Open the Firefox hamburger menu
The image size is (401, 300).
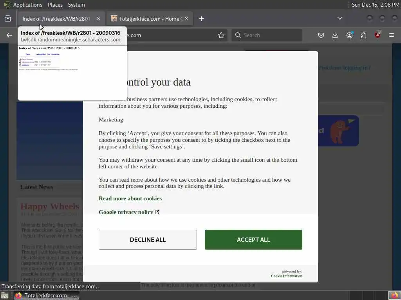click(392, 35)
